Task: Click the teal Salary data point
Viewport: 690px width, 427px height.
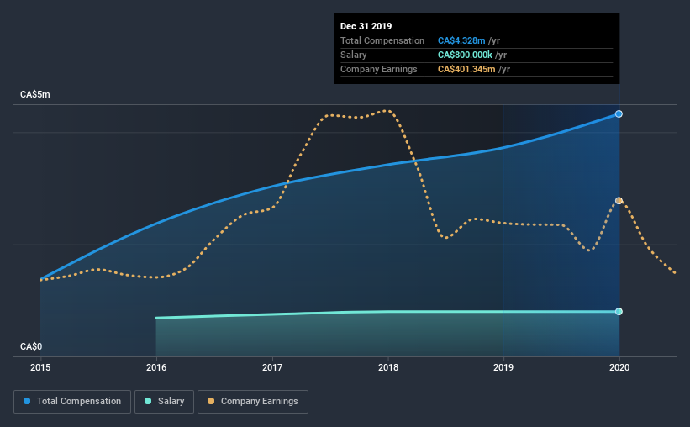Action: (619, 312)
